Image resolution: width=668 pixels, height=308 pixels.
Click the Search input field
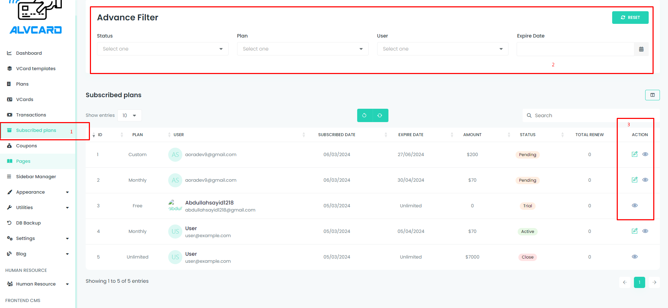point(591,115)
